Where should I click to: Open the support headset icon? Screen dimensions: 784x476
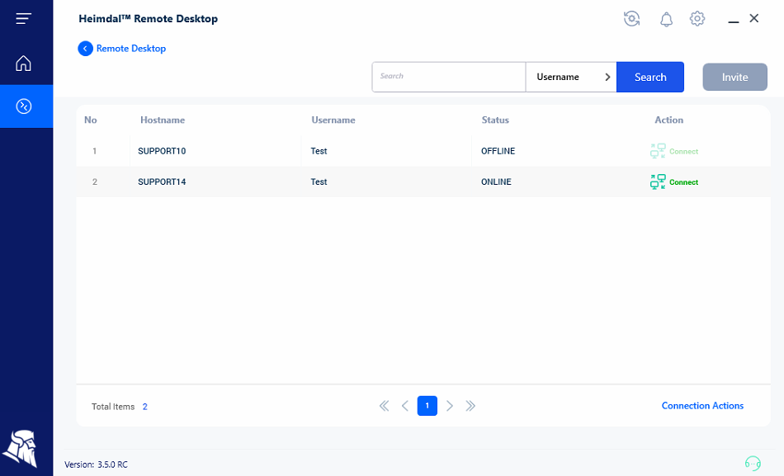pos(753,464)
